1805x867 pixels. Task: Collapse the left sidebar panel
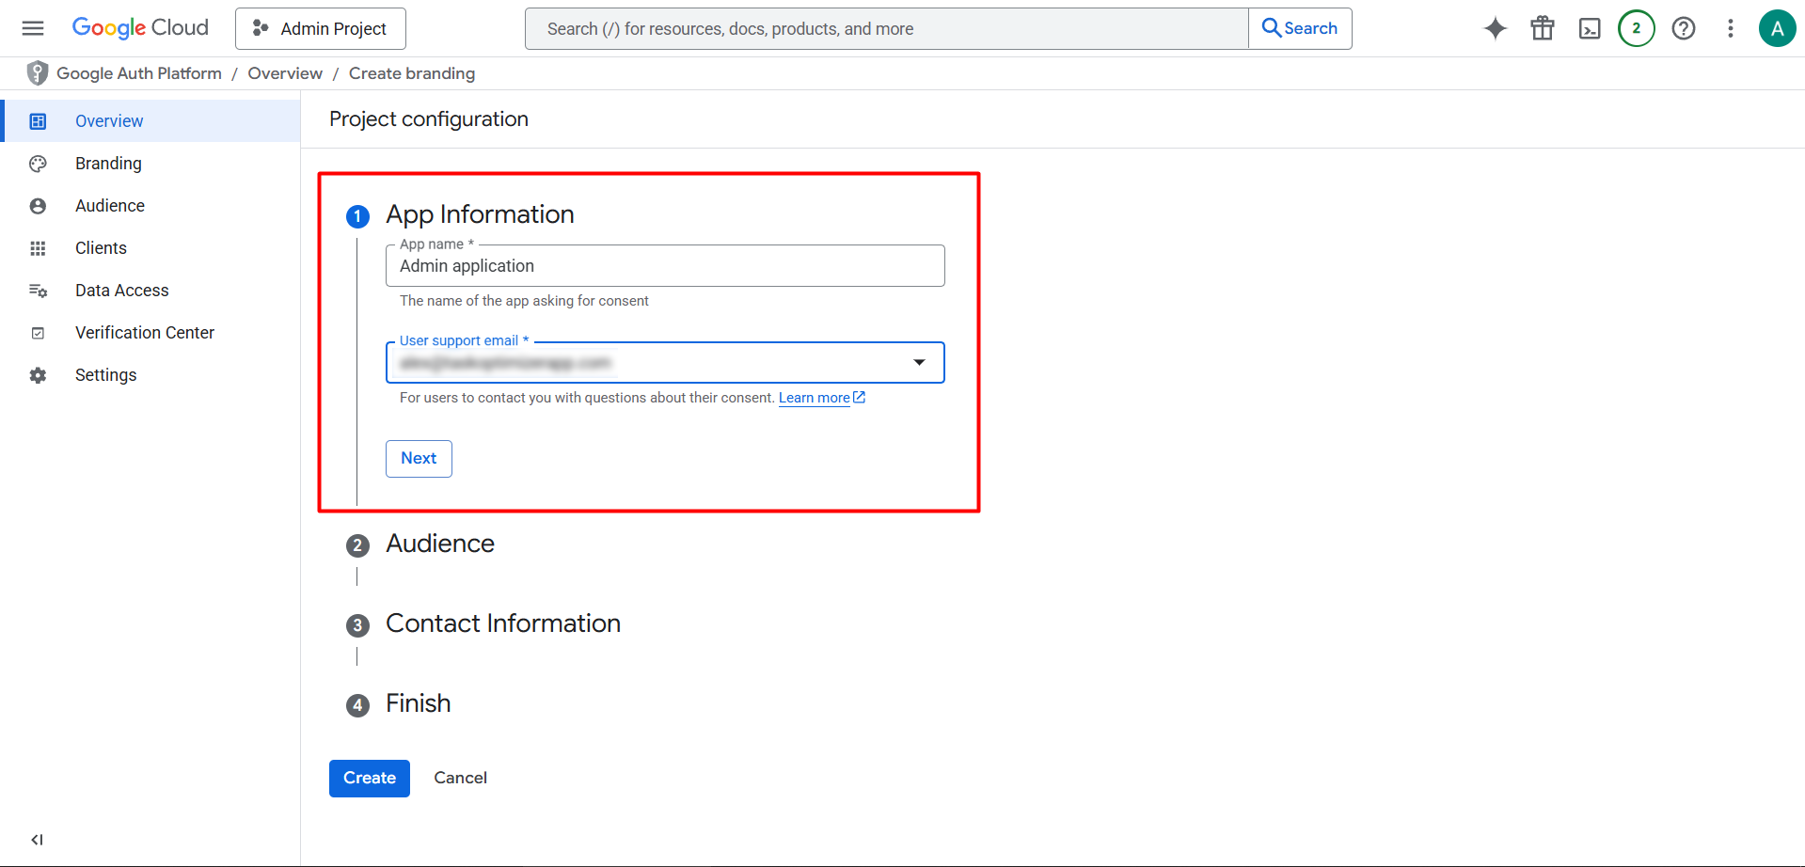pyautogui.click(x=37, y=840)
